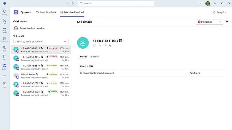
Task: Open Mikhail Kotov voicemail entry
Action: coord(41,76)
